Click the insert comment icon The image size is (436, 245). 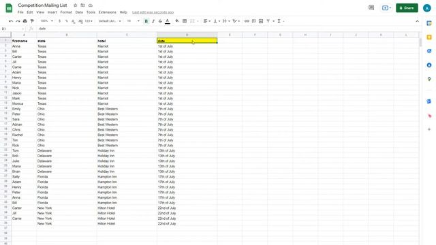[254, 21]
